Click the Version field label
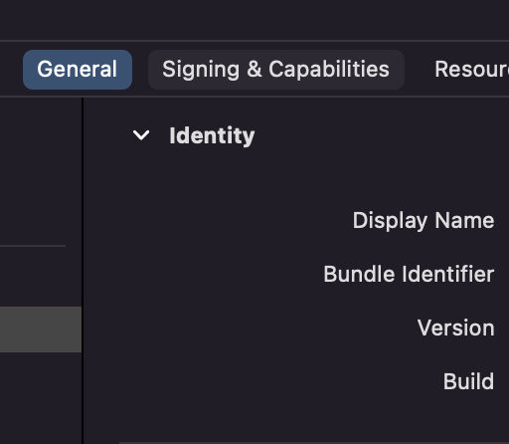The height and width of the screenshot is (444, 509). [455, 328]
